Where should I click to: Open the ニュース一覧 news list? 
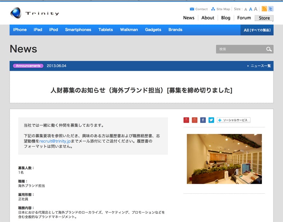[x=259, y=66]
